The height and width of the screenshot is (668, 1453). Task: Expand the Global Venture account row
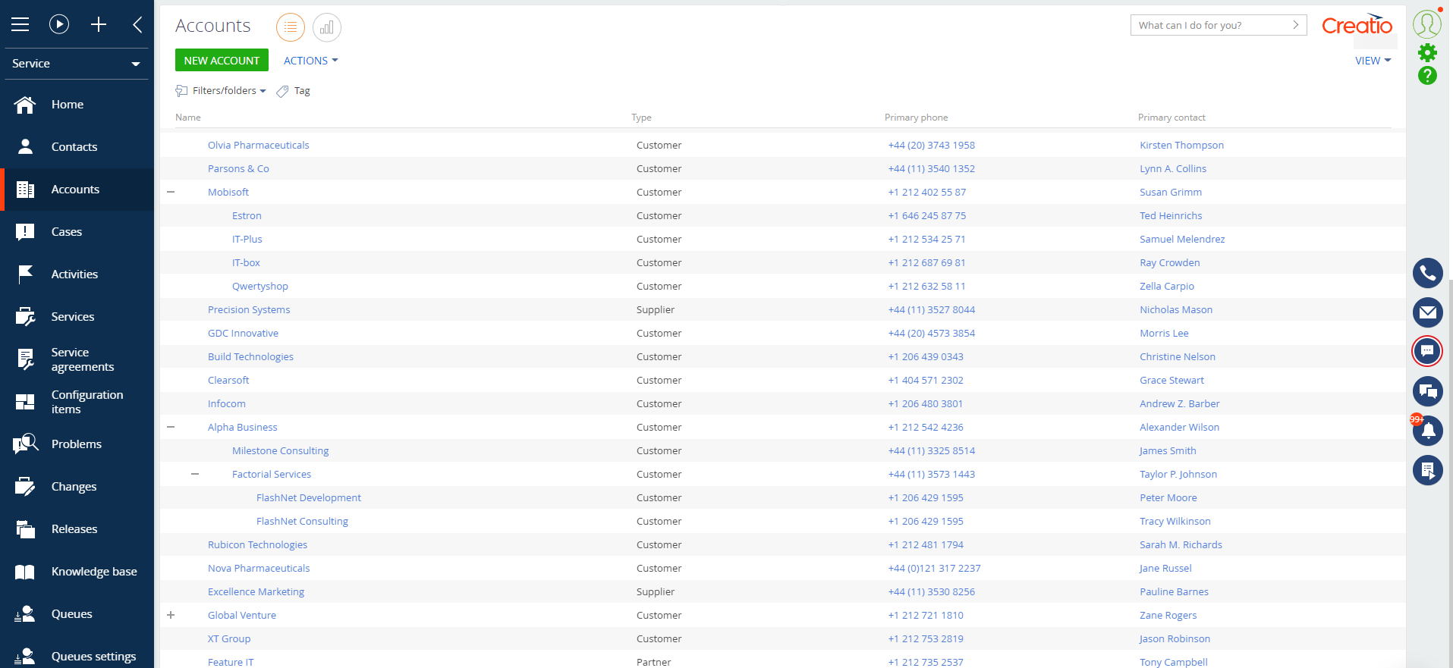click(171, 616)
